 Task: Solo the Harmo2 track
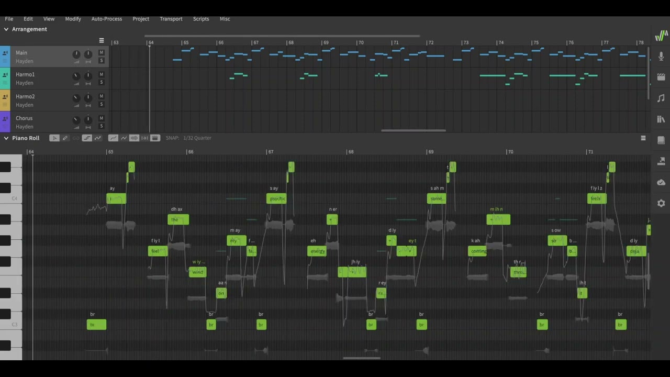[102, 105]
